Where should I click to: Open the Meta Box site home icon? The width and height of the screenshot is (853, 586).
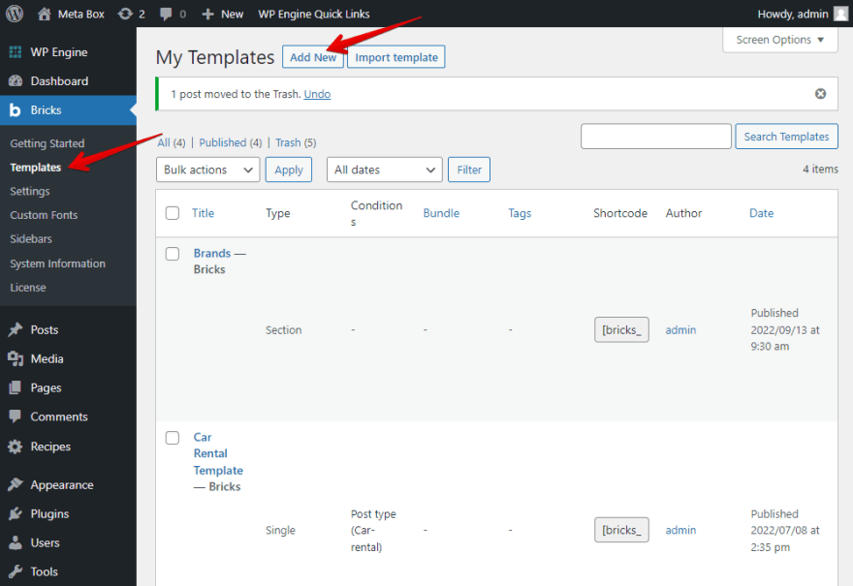tap(44, 14)
